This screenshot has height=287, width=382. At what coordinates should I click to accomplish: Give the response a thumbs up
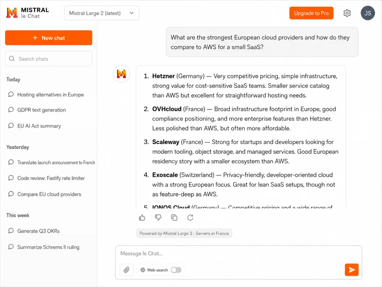tap(142, 218)
